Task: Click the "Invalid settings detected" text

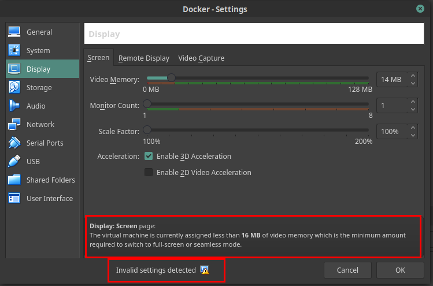Action: [x=156, y=270]
